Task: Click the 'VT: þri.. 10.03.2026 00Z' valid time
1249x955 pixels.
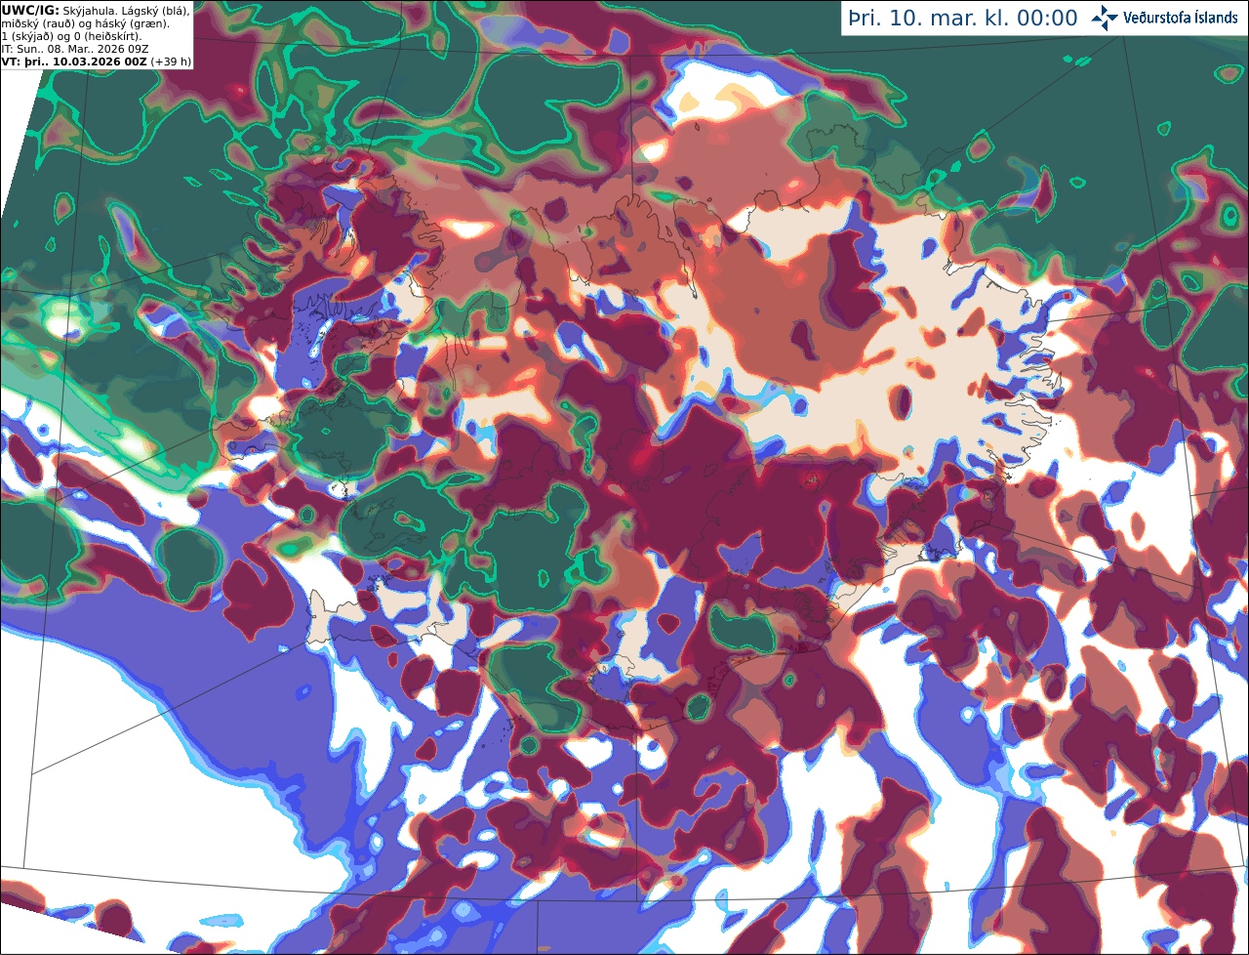Action: point(74,62)
